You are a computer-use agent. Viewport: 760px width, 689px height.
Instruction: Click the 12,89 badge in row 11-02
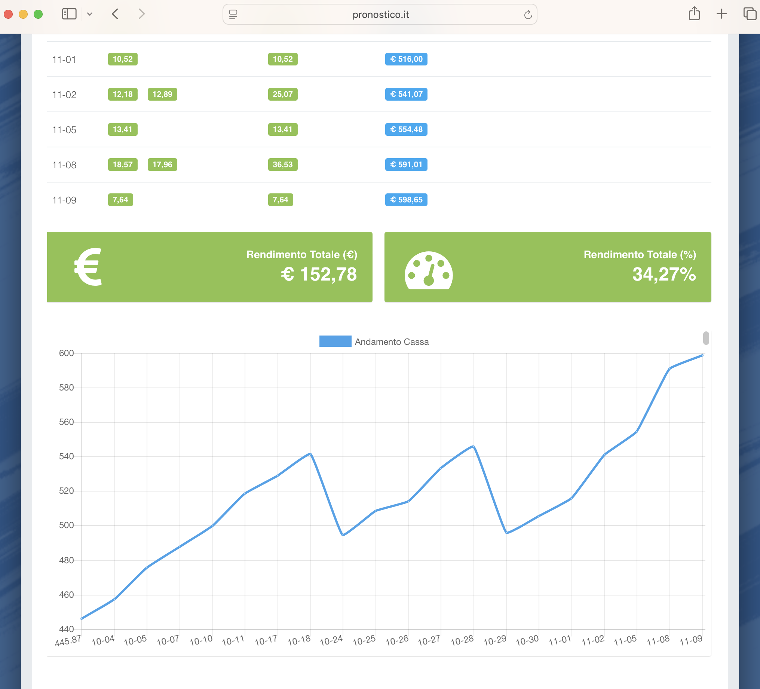(162, 94)
